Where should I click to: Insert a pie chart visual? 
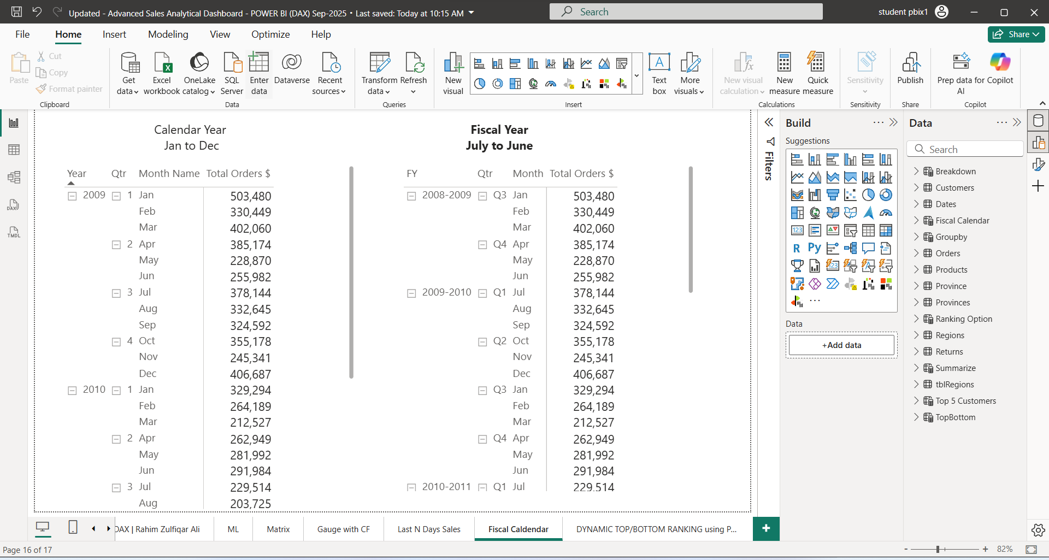point(480,84)
